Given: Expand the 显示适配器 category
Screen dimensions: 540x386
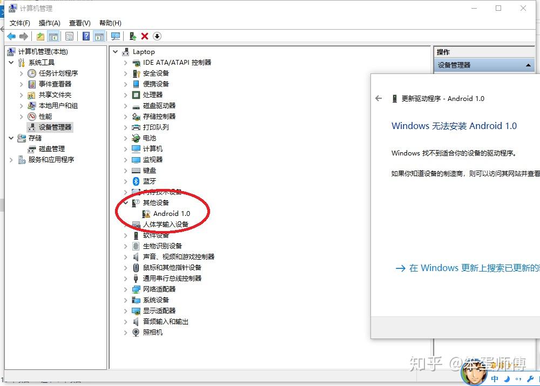Looking at the screenshot, I should [x=125, y=310].
